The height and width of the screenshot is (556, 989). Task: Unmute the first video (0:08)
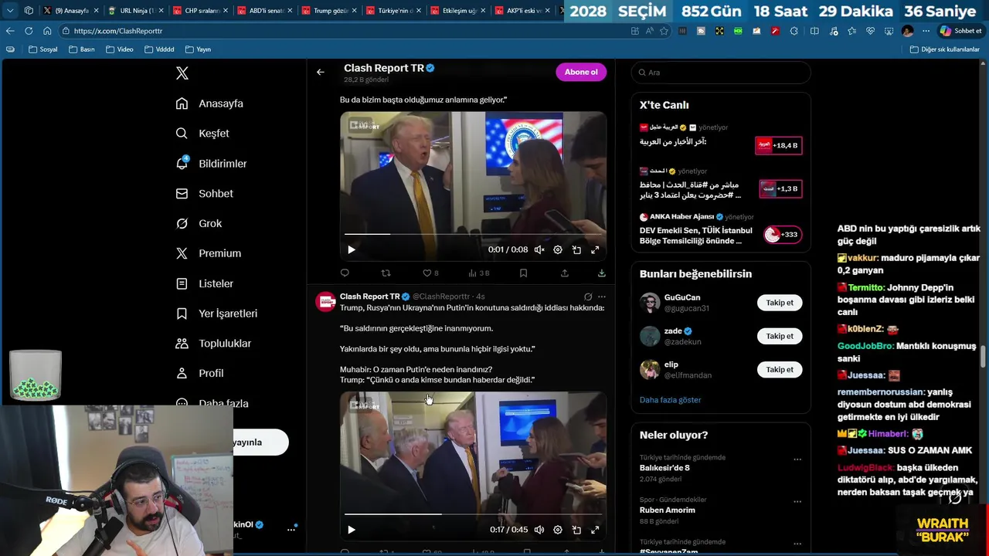pyautogui.click(x=539, y=249)
